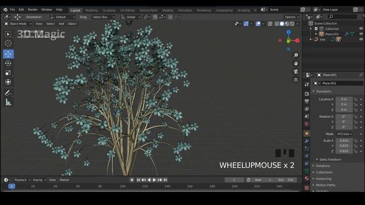Open the File menu

point(13,10)
